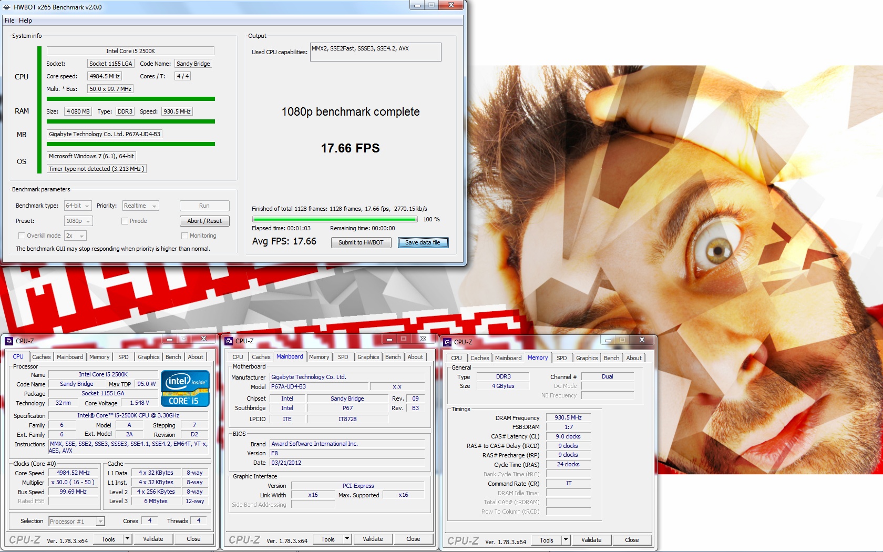
Task: Click the Level 3 6 MBytes cache value
Action: pyautogui.click(x=156, y=502)
